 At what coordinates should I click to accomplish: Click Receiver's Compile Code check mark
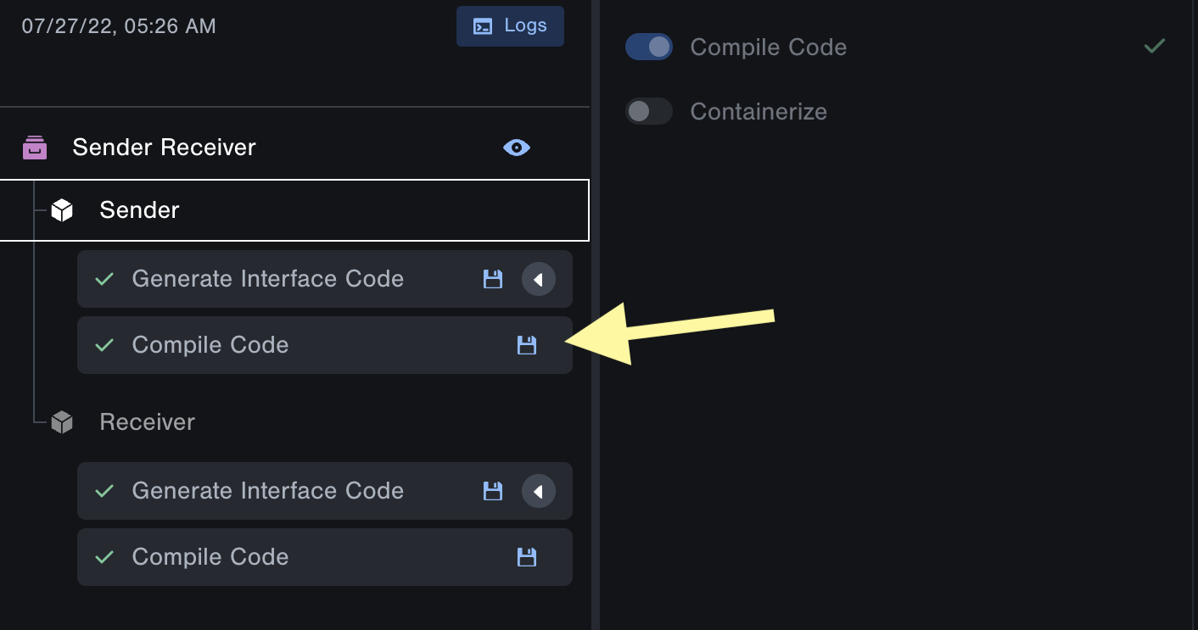pos(104,557)
